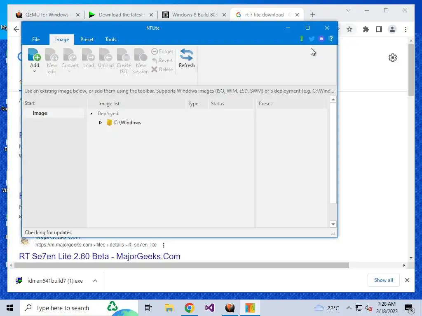
Task: Click NTLite list scroll down arrow
Action: (333, 224)
